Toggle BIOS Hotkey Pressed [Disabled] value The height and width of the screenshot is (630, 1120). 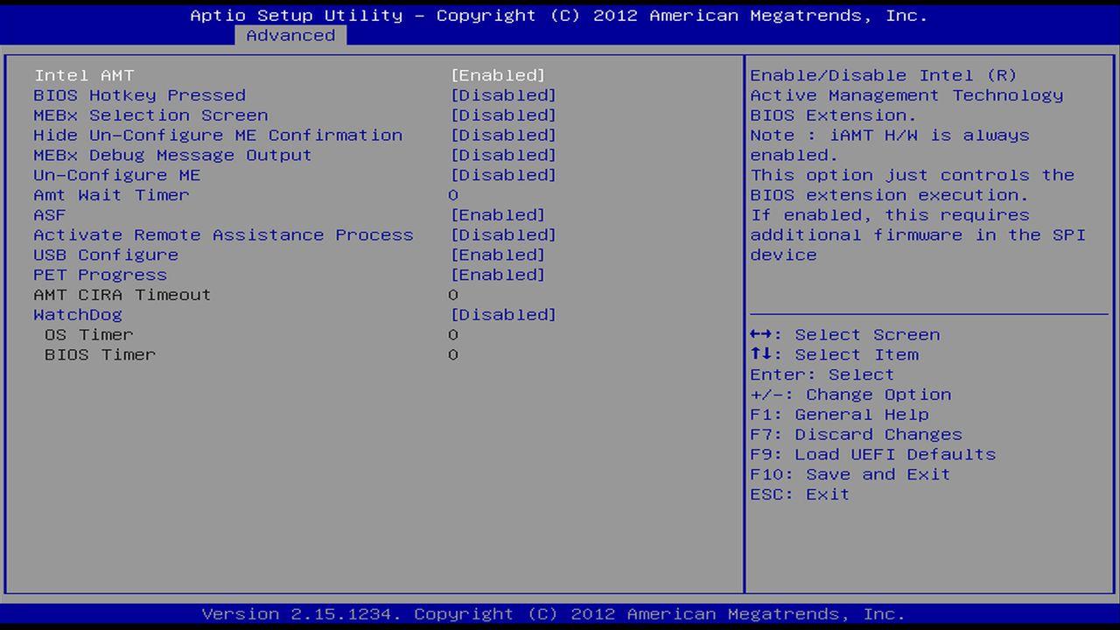click(x=503, y=95)
